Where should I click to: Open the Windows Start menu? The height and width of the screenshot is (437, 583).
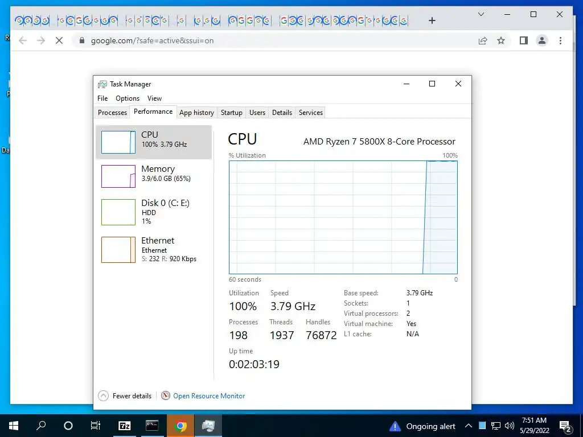click(x=14, y=426)
